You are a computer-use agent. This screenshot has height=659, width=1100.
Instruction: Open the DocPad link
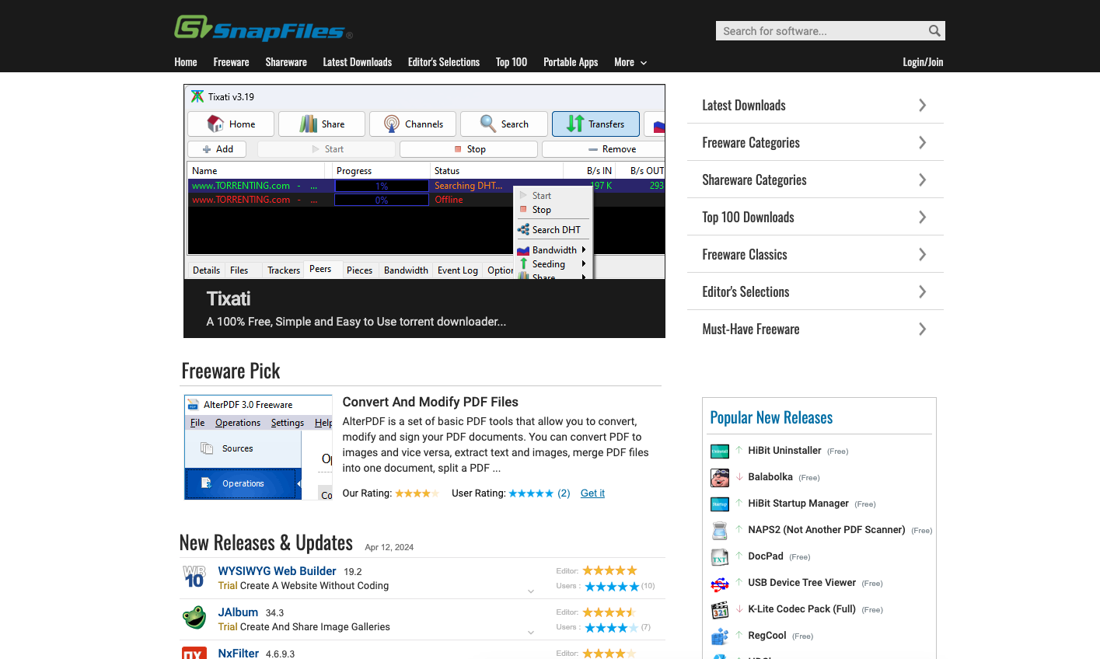(766, 556)
